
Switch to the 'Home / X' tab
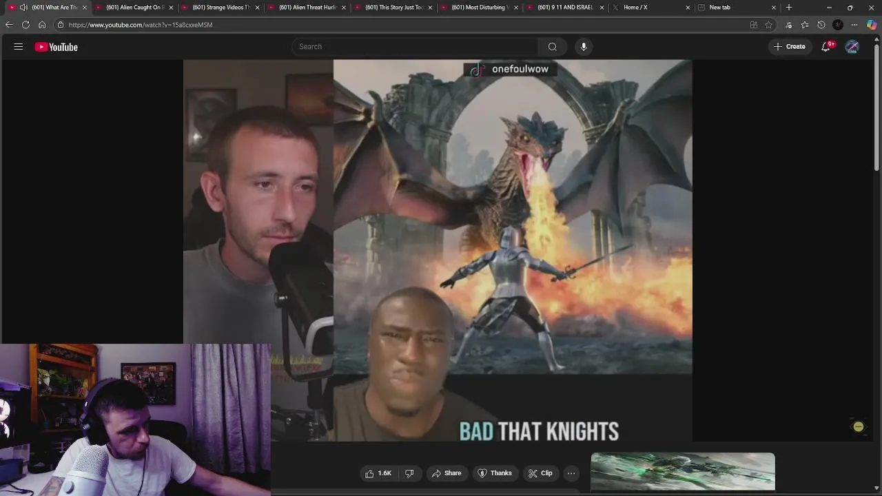[x=650, y=8]
